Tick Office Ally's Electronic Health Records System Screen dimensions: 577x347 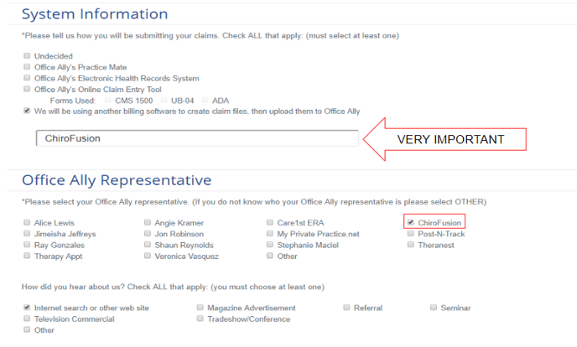point(27,78)
